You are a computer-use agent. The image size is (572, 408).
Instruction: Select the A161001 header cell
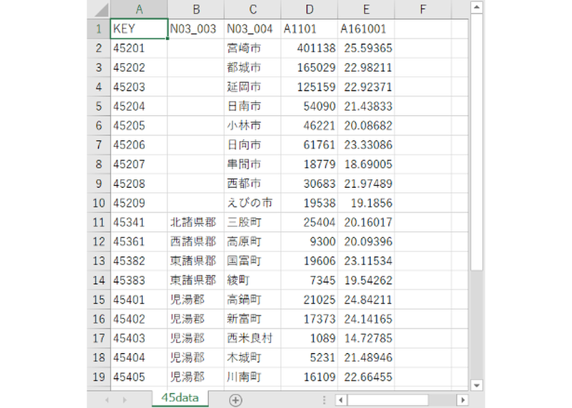tap(366, 29)
